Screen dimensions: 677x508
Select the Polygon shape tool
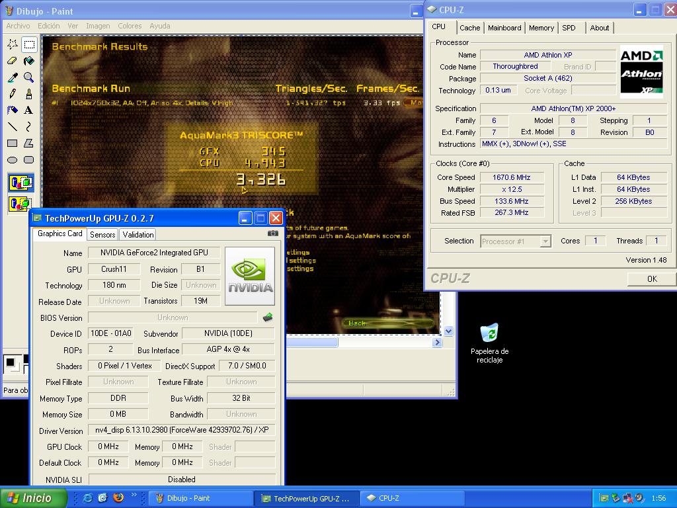[x=29, y=143]
